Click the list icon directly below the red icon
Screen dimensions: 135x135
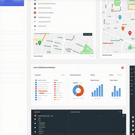[x=35, y=17]
